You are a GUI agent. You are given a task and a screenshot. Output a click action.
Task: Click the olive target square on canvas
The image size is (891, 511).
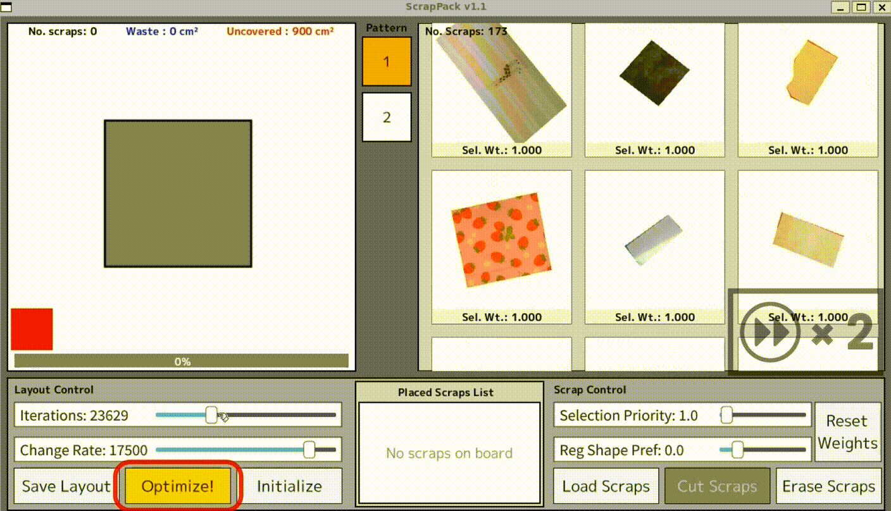pyautogui.click(x=178, y=194)
